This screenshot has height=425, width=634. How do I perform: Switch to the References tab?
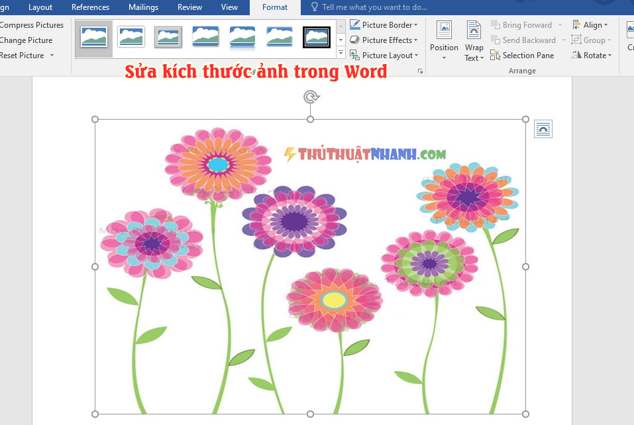(90, 7)
